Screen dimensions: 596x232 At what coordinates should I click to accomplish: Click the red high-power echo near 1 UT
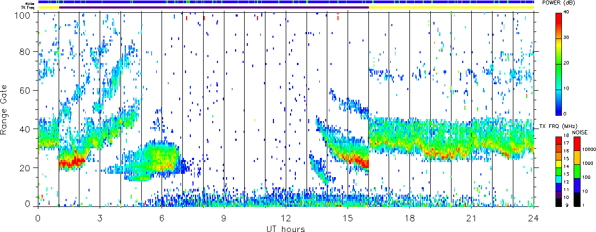[x=72, y=162]
